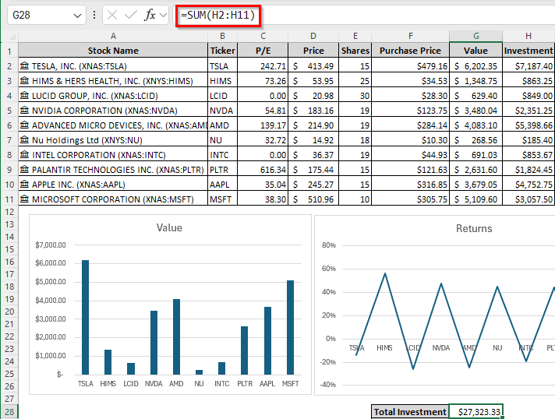Click the formula bar text =SUM(H2:H11)
The height and width of the screenshot is (419, 555).
click(x=218, y=16)
